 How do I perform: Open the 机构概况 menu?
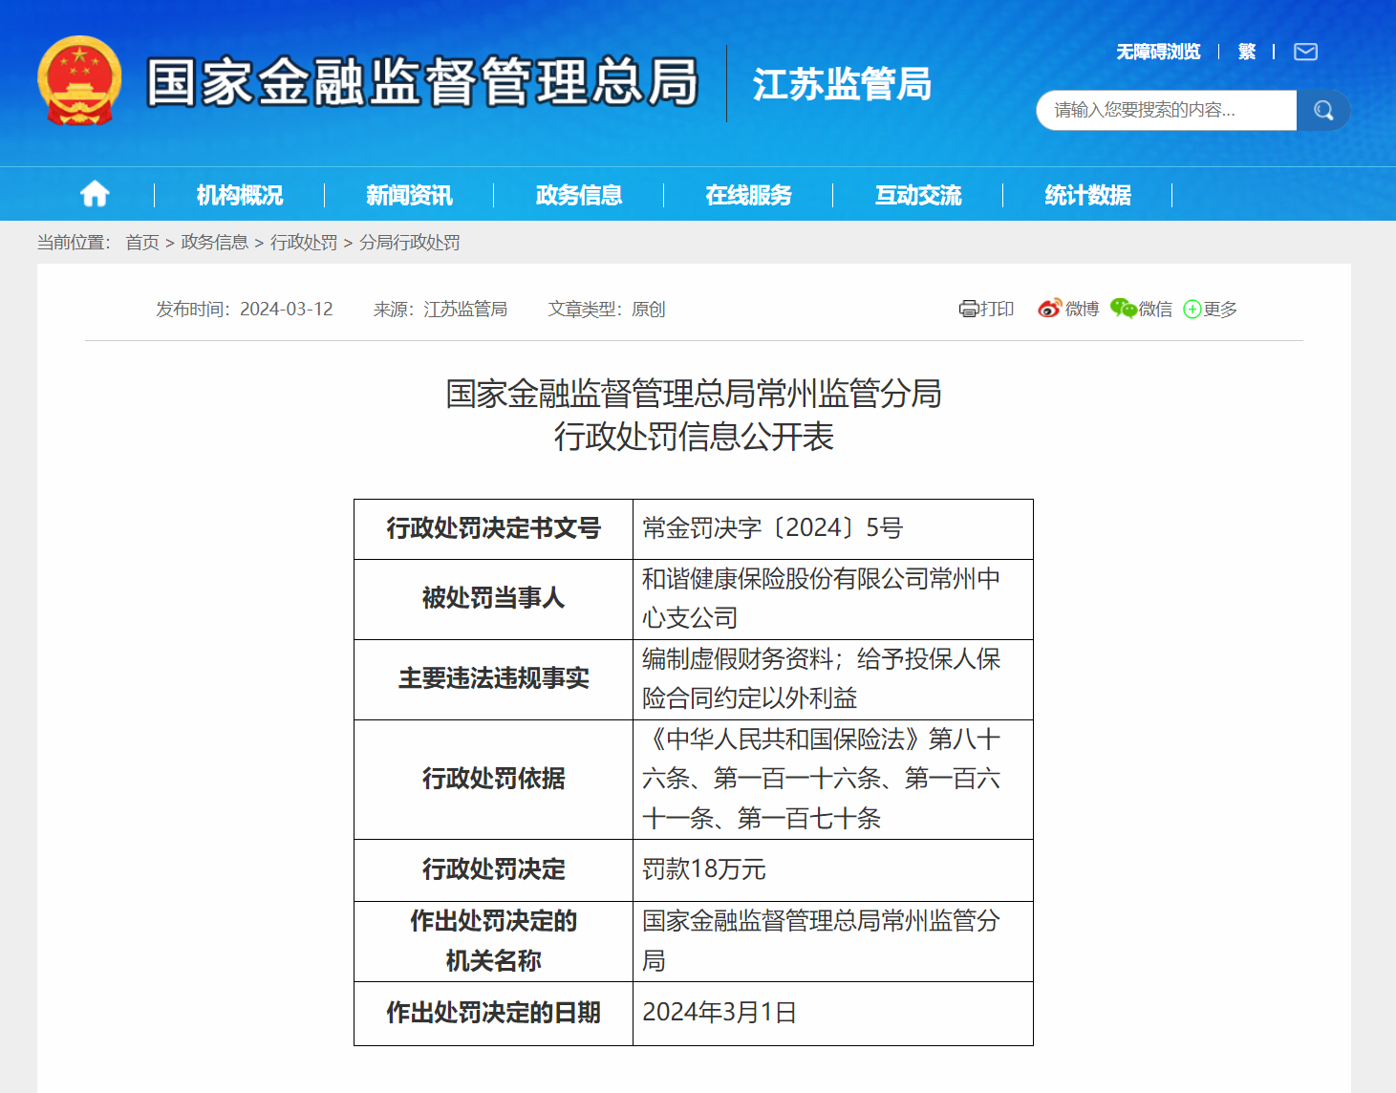click(240, 195)
